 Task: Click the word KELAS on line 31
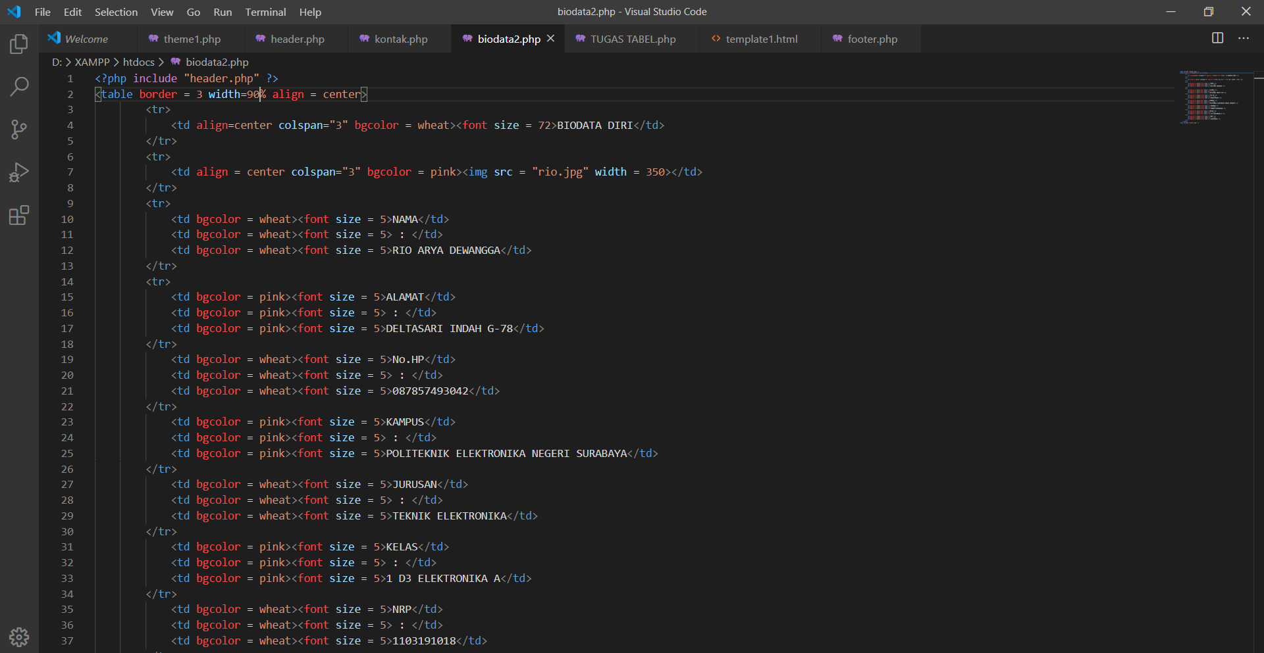click(x=402, y=546)
